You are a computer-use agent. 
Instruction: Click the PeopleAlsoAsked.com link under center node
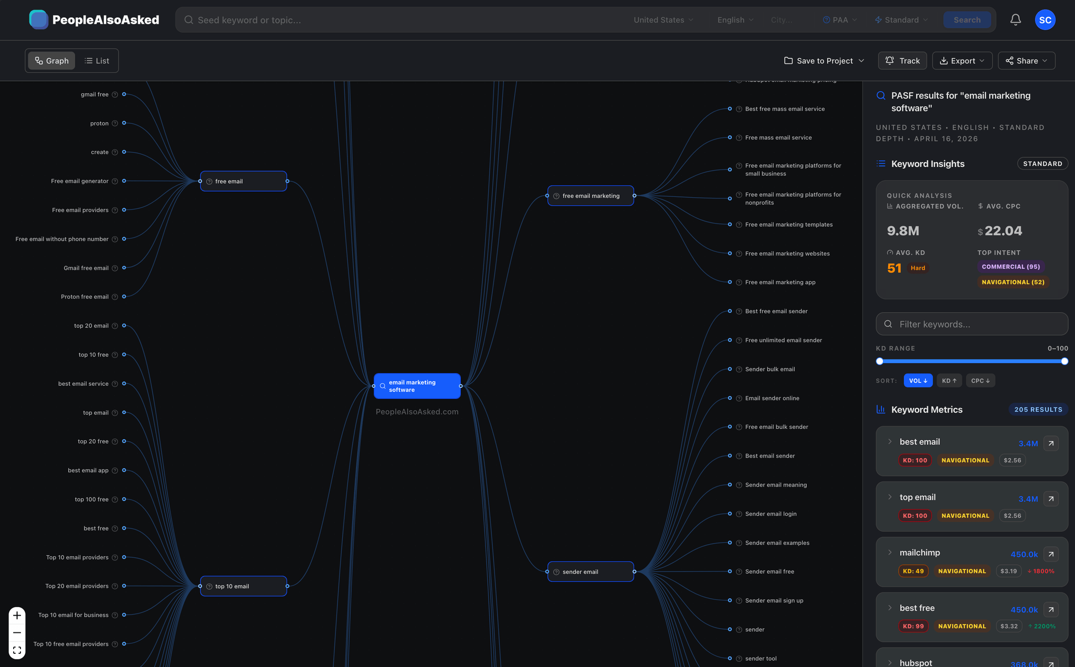pyautogui.click(x=417, y=412)
